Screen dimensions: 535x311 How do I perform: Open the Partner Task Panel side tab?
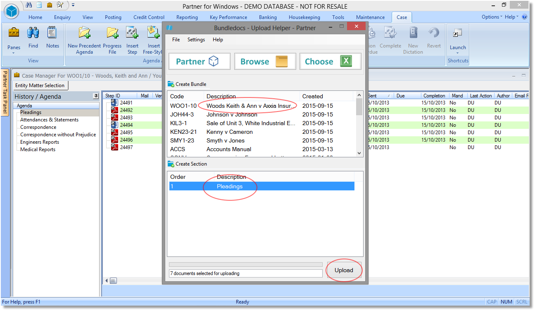click(x=5, y=92)
